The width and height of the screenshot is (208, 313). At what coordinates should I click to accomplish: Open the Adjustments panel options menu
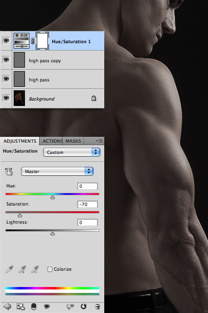(x=99, y=141)
